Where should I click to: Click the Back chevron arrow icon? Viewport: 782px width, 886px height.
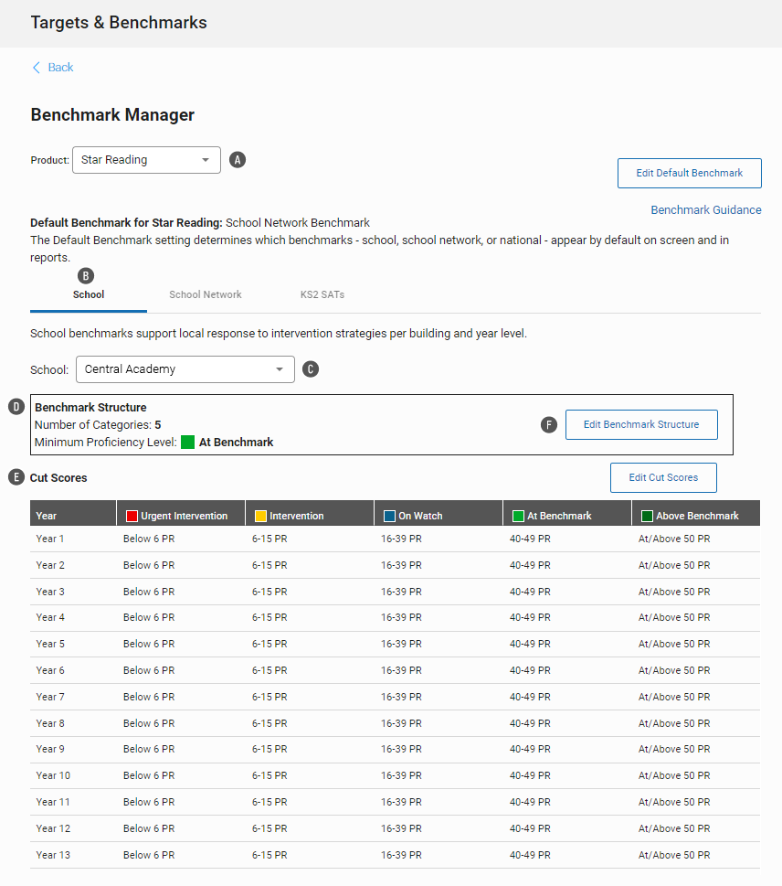(x=37, y=68)
